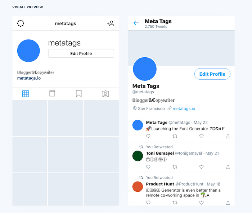Retweet the Toni Gemayel tweet
This screenshot has height=213, width=252.
tap(175, 167)
